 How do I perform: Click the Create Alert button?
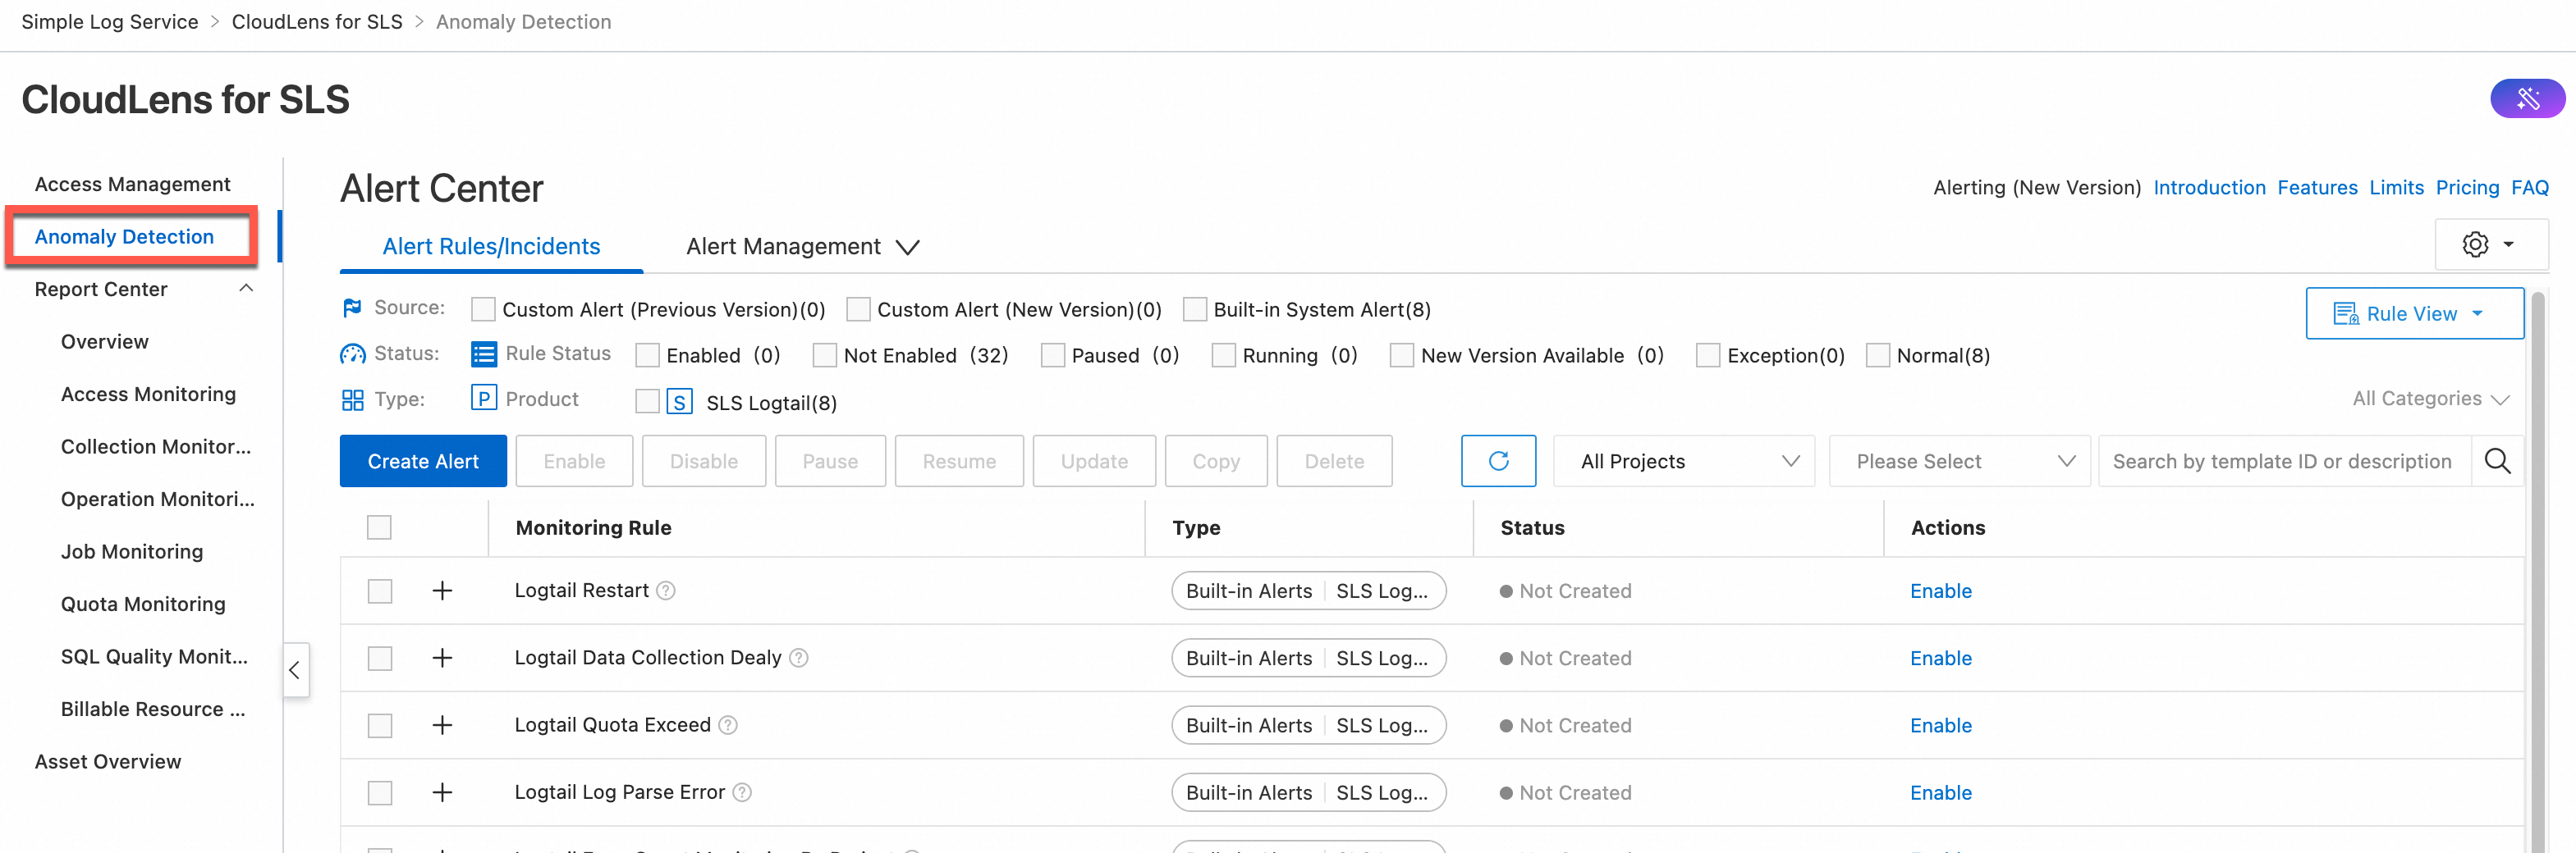(x=423, y=462)
